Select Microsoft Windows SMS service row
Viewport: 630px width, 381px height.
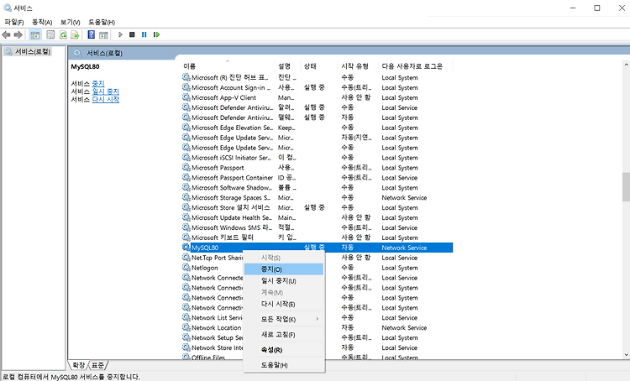coord(317,227)
